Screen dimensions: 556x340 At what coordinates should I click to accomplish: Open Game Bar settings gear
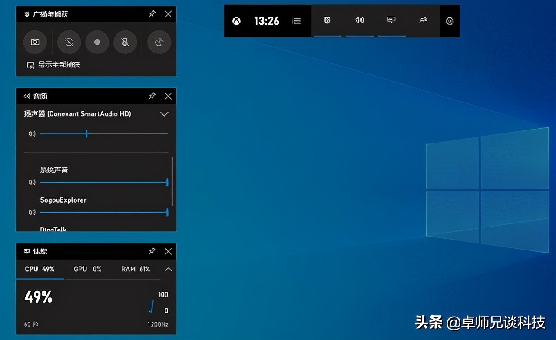tap(450, 21)
